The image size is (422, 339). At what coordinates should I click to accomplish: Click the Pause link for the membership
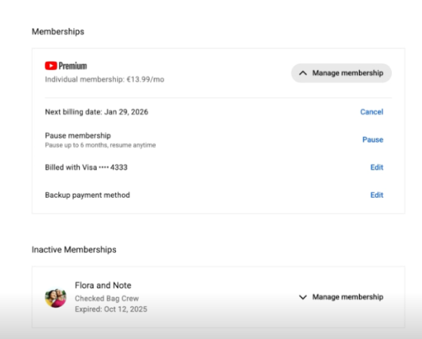click(x=372, y=140)
